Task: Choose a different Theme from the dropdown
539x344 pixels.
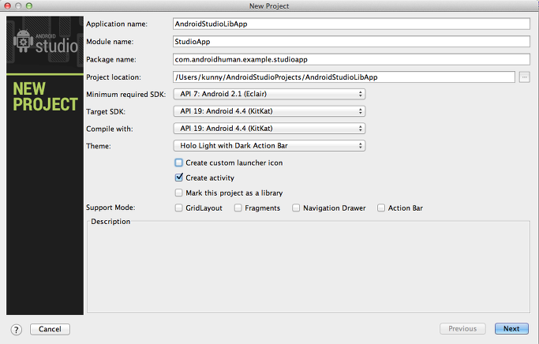Action: point(269,145)
